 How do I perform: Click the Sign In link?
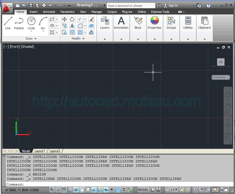pos(174,5)
